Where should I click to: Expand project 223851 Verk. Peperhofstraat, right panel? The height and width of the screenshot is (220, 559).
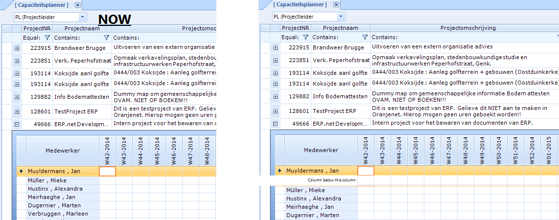(275, 61)
